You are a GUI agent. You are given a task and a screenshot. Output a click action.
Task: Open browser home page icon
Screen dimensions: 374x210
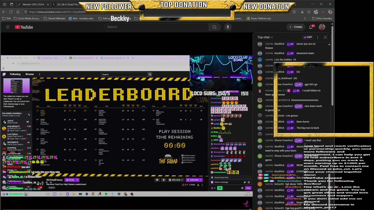18,12
